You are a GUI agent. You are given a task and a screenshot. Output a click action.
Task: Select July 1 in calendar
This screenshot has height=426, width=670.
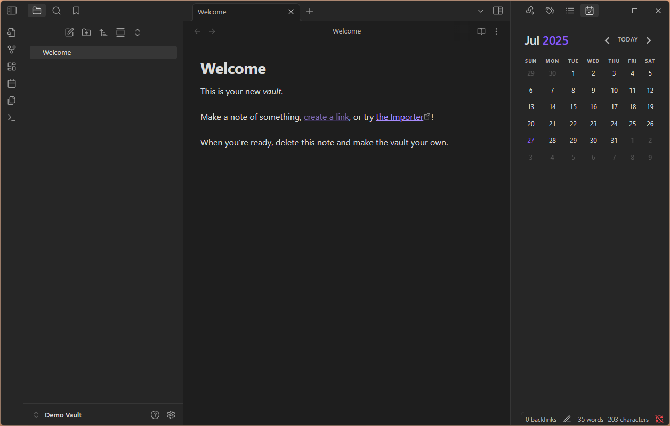[573, 73]
